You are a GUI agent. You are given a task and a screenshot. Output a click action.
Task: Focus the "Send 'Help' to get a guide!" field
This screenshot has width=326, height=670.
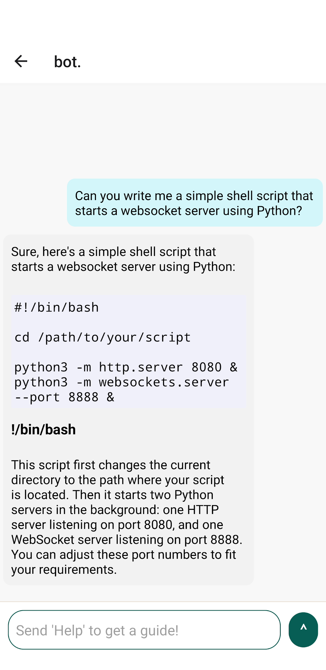click(x=144, y=630)
